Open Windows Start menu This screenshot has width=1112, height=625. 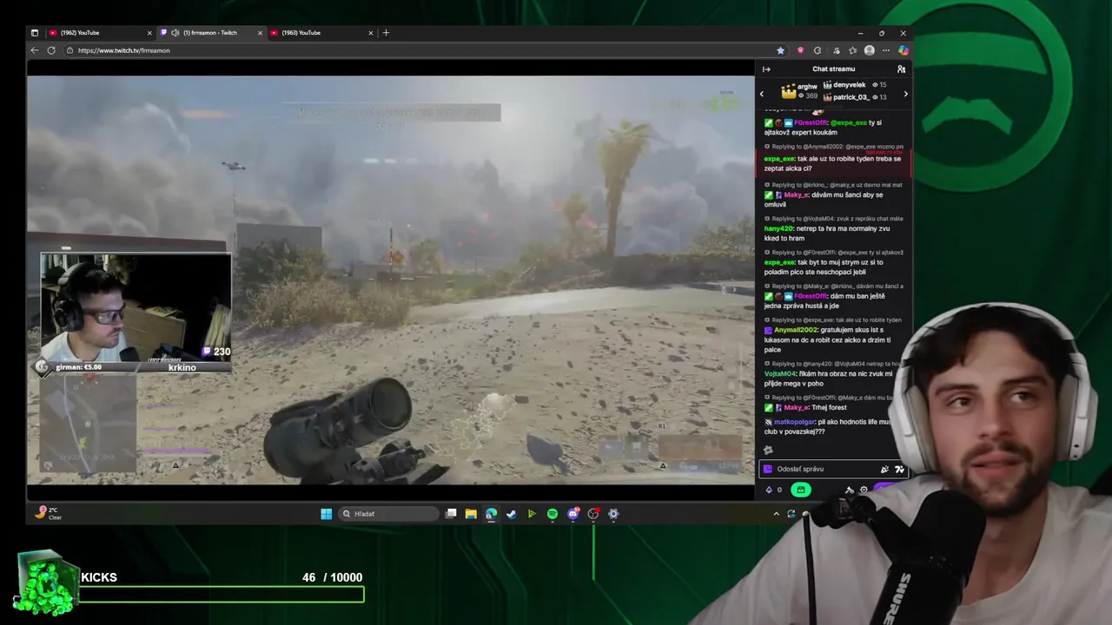[x=326, y=514]
